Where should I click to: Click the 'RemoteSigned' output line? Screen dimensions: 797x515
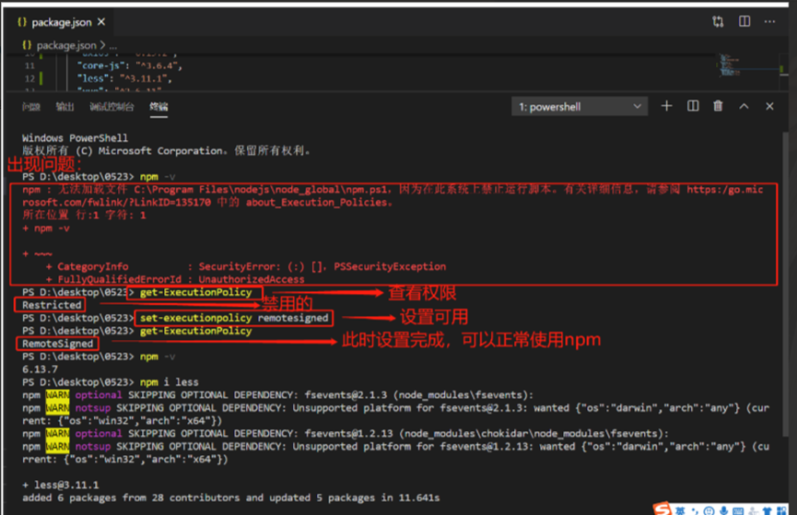pos(57,344)
